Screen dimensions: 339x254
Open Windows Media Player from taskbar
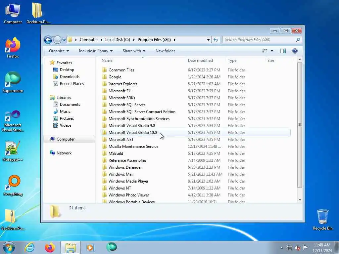[90, 247]
